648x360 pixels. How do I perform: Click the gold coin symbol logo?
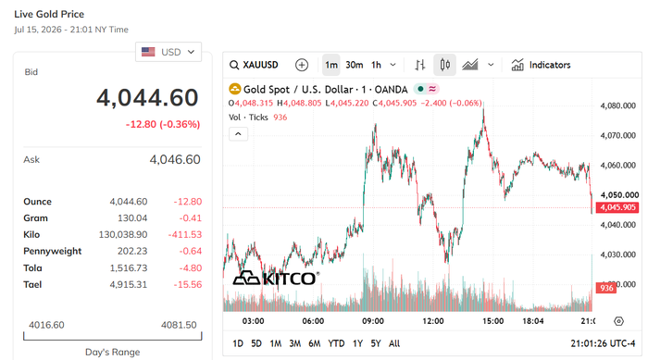pyautogui.click(x=235, y=89)
